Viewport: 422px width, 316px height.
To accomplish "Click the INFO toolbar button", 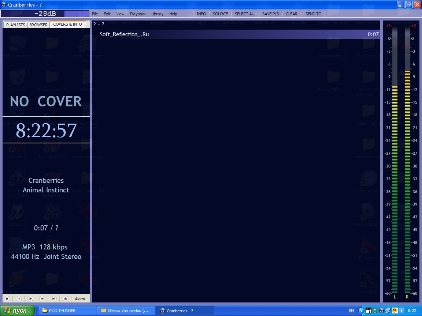I will [201, 14].
